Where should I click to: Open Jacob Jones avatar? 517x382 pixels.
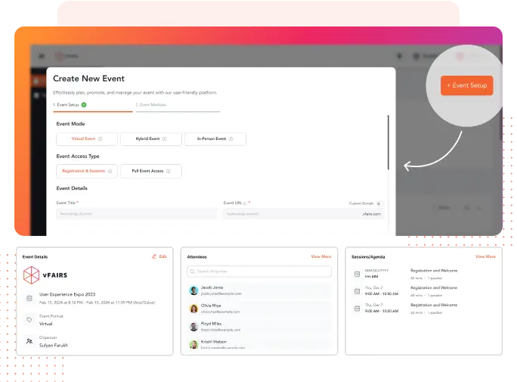tap(193, 290)
